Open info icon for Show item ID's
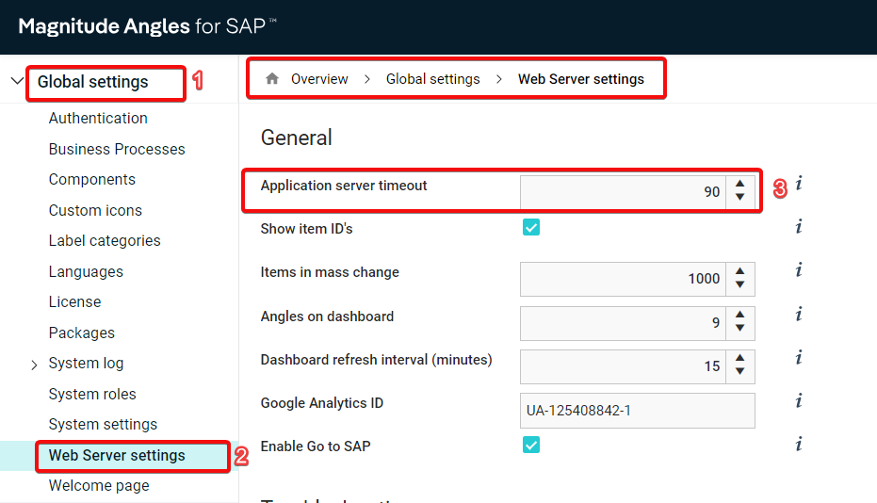The image size is (877, 503). 799,227
